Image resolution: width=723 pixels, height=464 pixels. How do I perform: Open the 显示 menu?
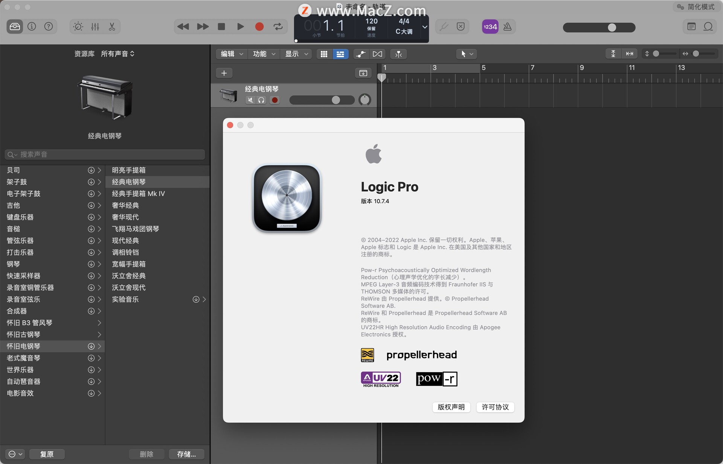click(296, 54)
